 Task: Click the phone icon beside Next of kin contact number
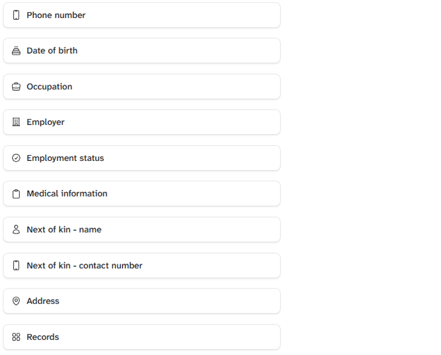click(x=16, y=265)
